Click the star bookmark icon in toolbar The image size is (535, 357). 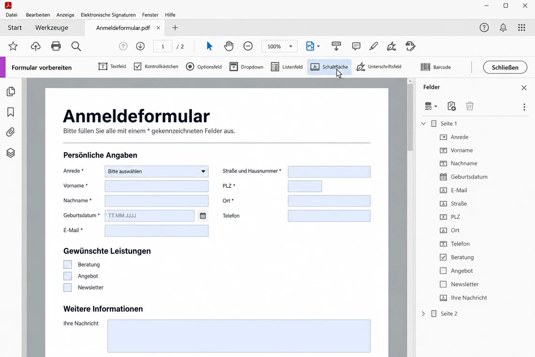click(13, 46)
